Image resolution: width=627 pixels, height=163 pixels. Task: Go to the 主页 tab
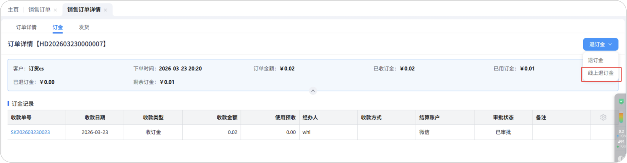coord(13,10)
